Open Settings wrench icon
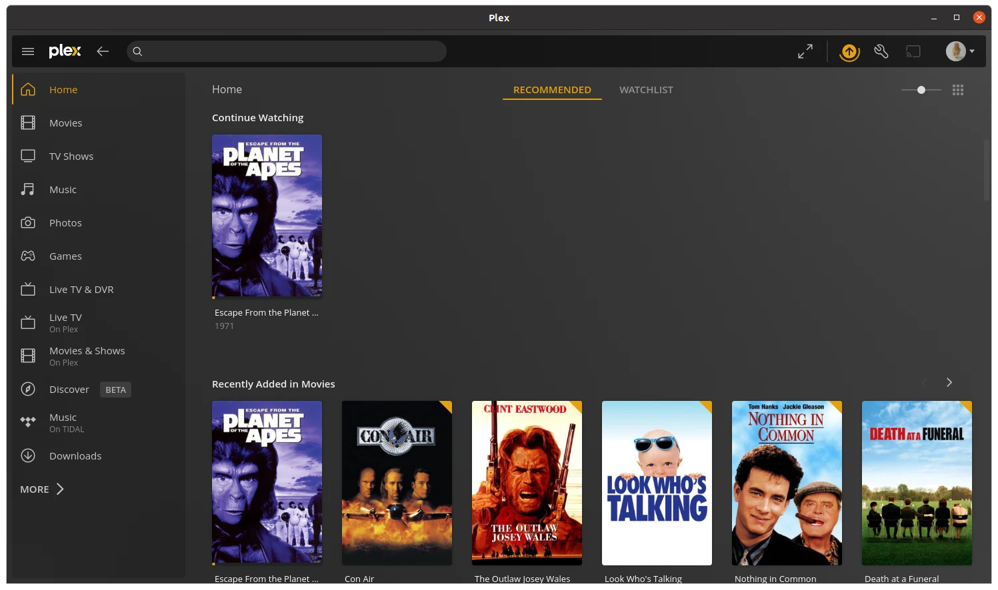This screenshot has height=590, width=998. click(x=881, y=51)
